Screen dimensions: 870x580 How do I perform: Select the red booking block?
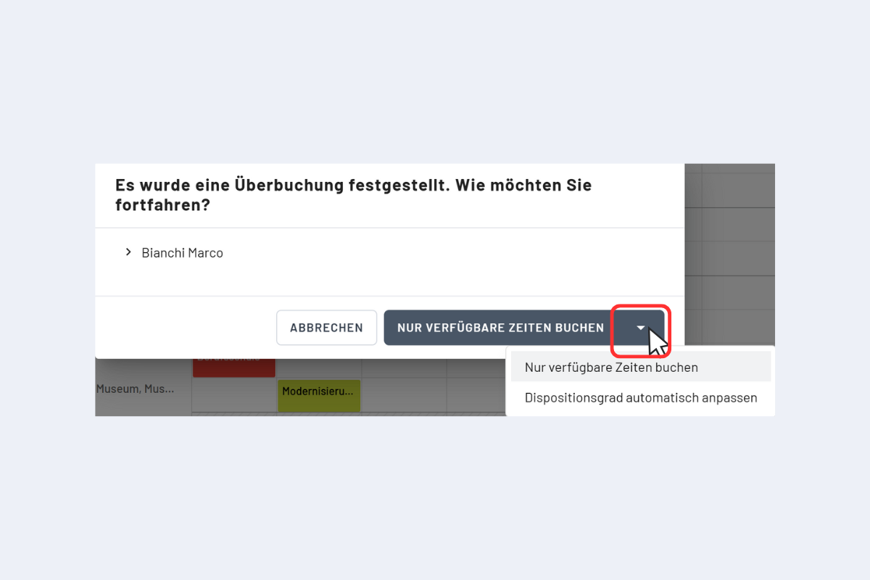point(233,368)
